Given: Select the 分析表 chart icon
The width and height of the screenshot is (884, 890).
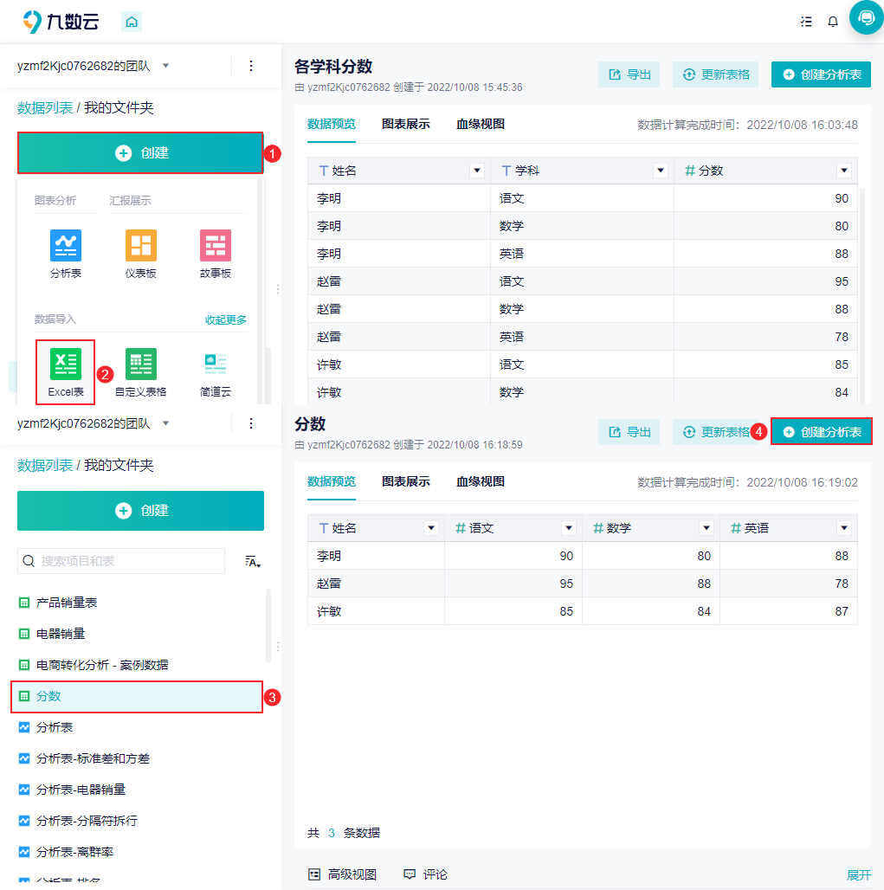Looking at the screenshot, I should coord(66,246).
